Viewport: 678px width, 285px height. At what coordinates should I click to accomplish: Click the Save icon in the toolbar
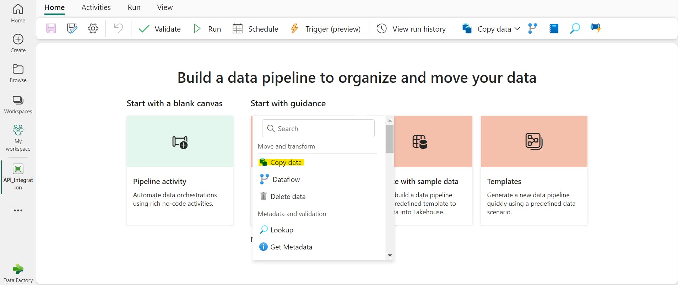pyautogui.click(x=51, y=28)
